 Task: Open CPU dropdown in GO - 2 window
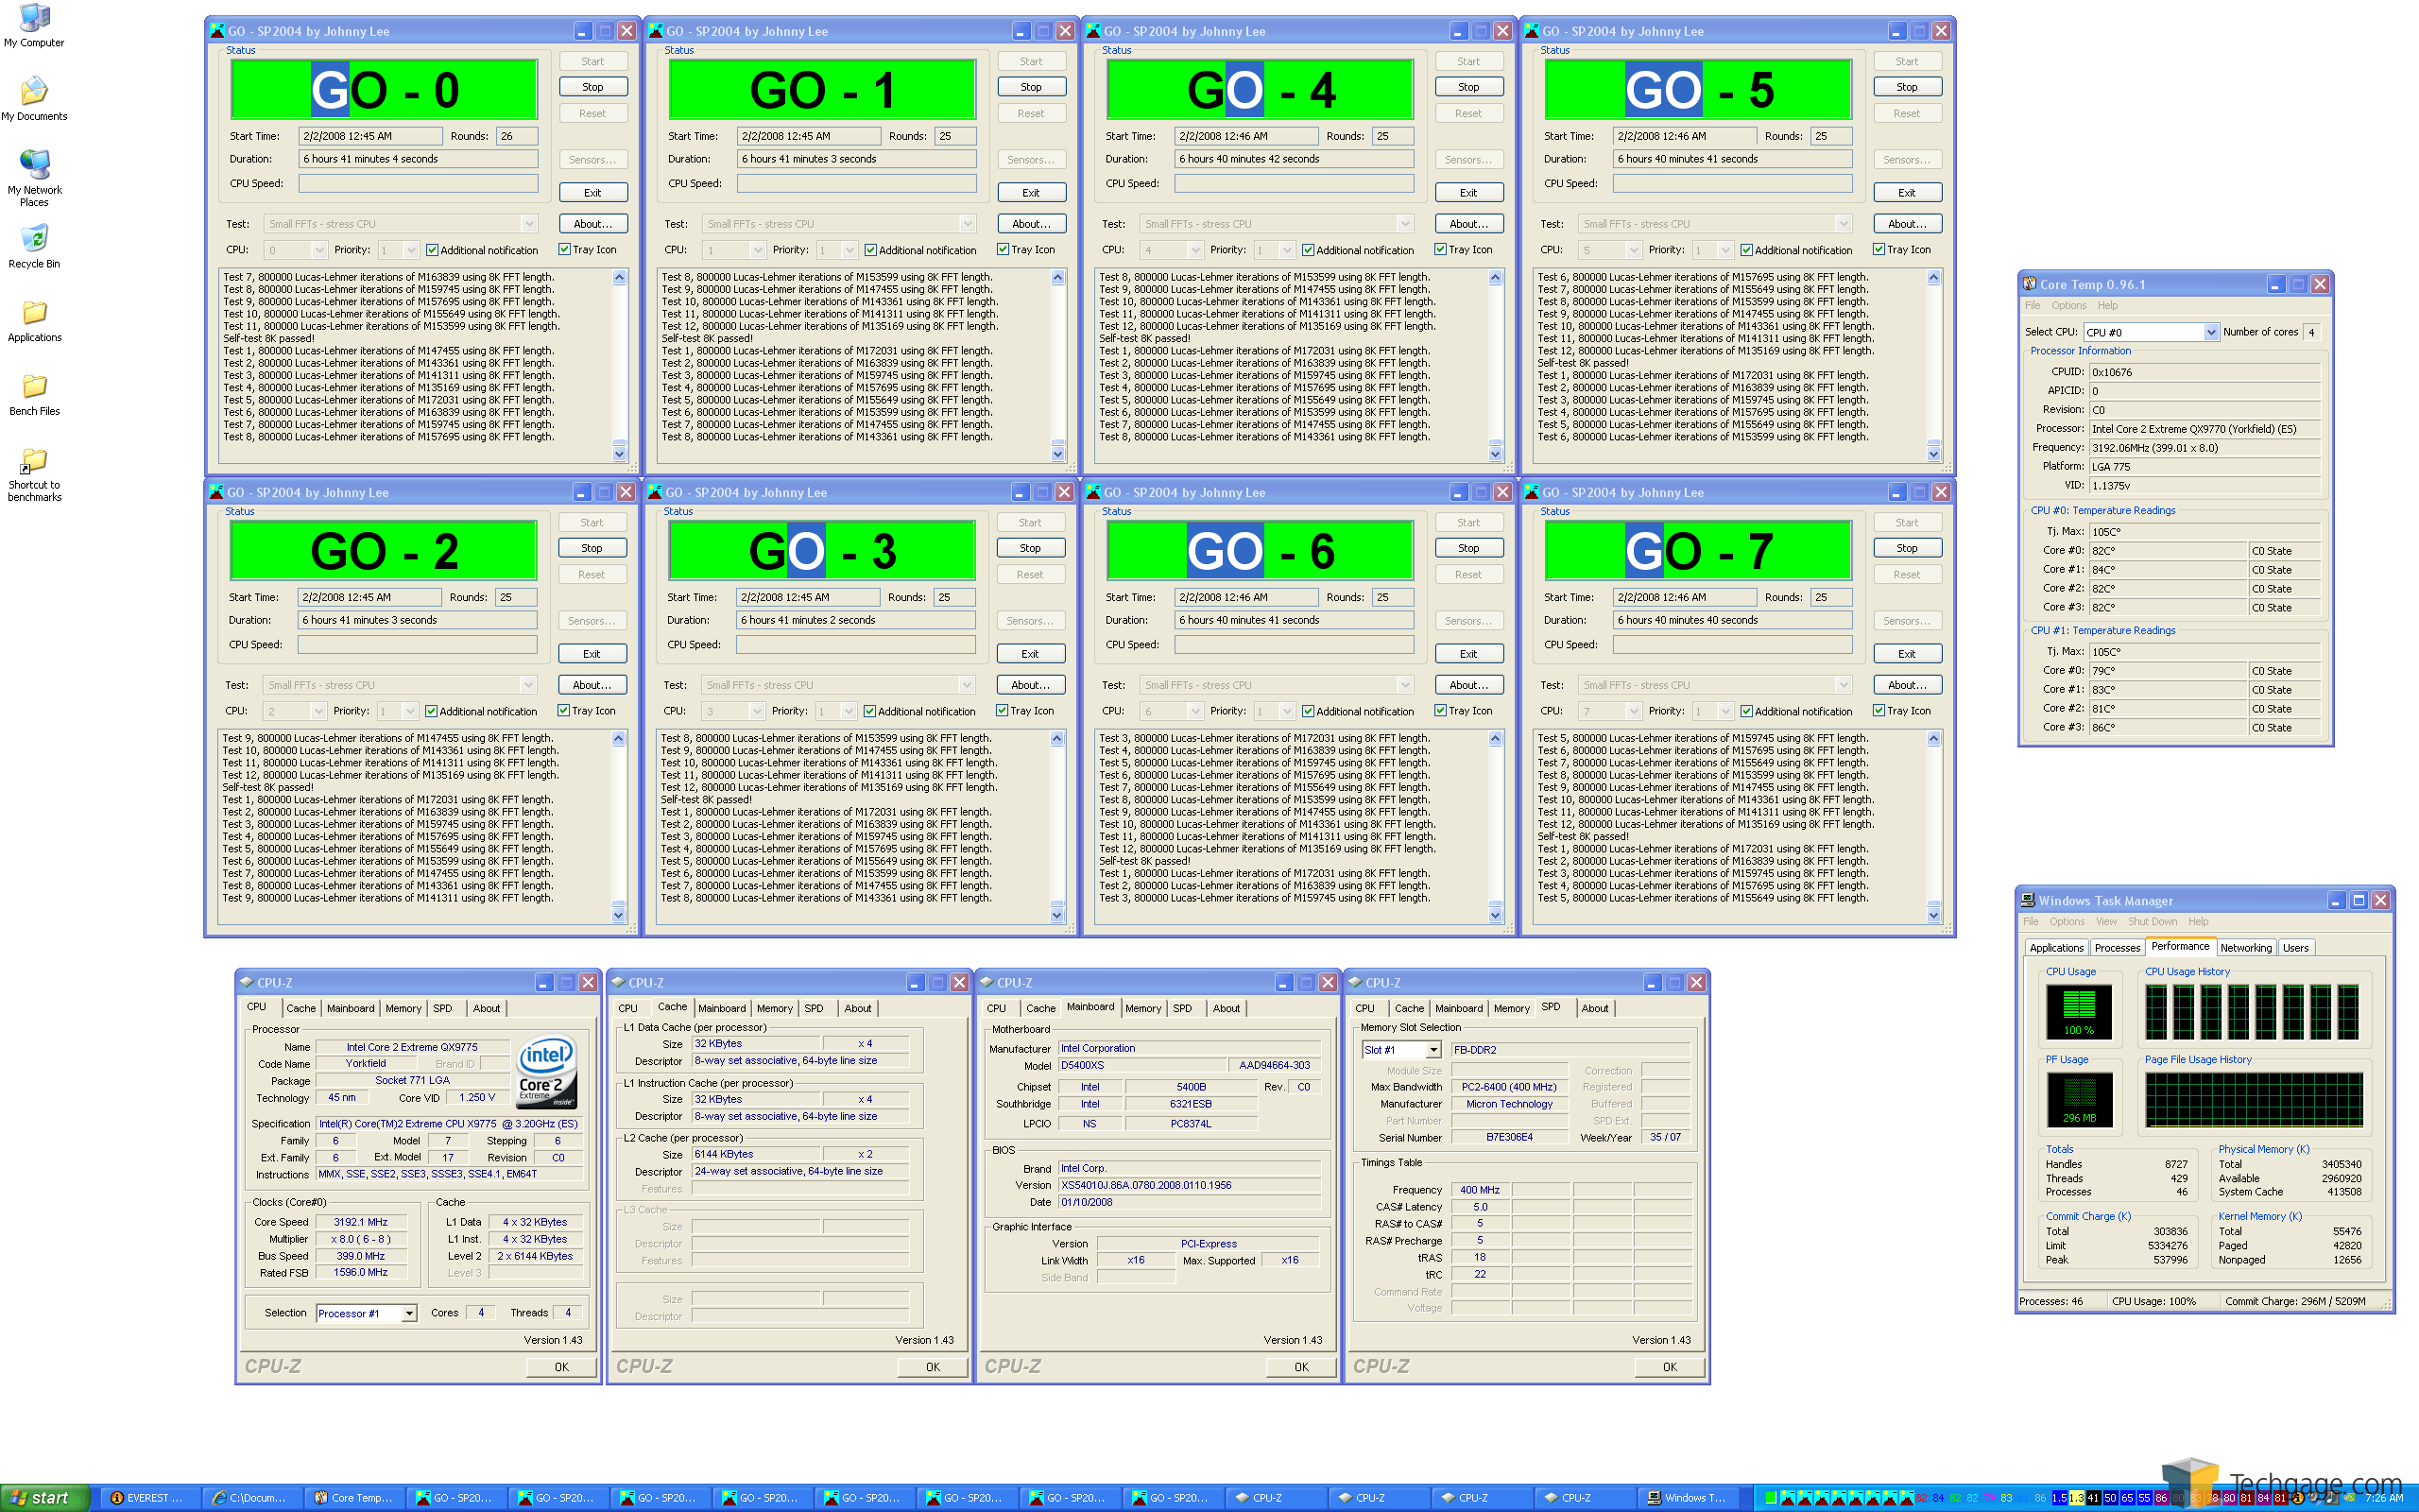point(318,711)
